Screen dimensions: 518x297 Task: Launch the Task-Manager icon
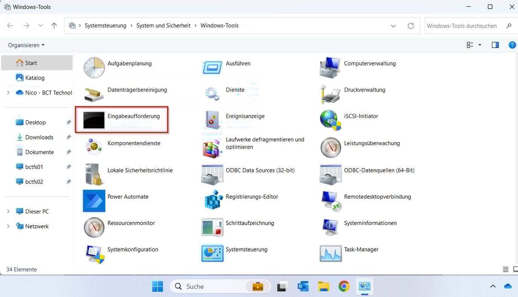point(331,253)
